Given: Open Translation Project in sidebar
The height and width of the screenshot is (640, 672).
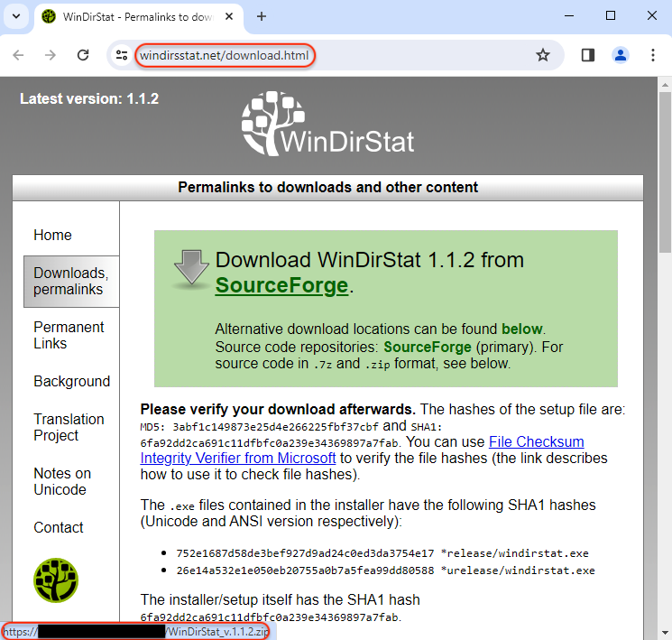Looking at the screenshot, I should [x=69, y=427].
